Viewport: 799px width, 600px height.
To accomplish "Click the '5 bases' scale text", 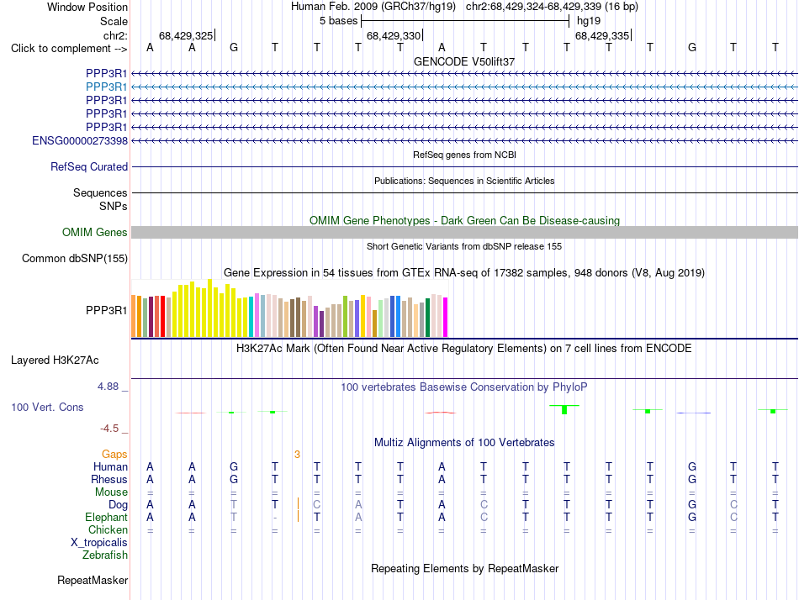I will tap(339, 21).
